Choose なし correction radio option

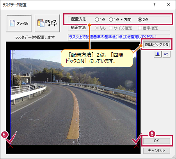[x=100, y=28]
